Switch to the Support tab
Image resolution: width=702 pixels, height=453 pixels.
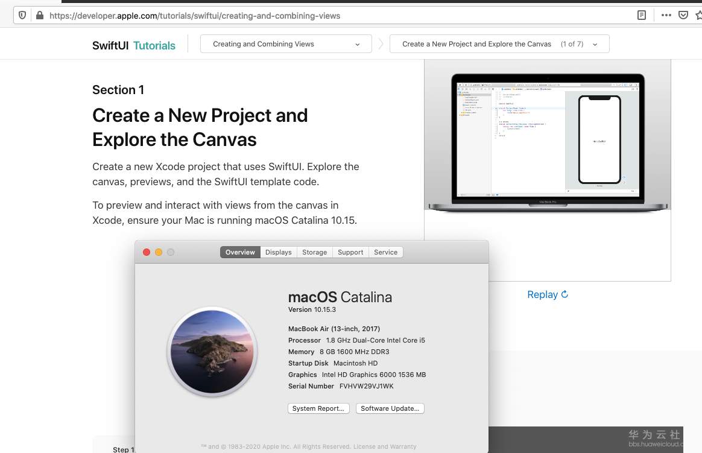click(x=350, y=252)
